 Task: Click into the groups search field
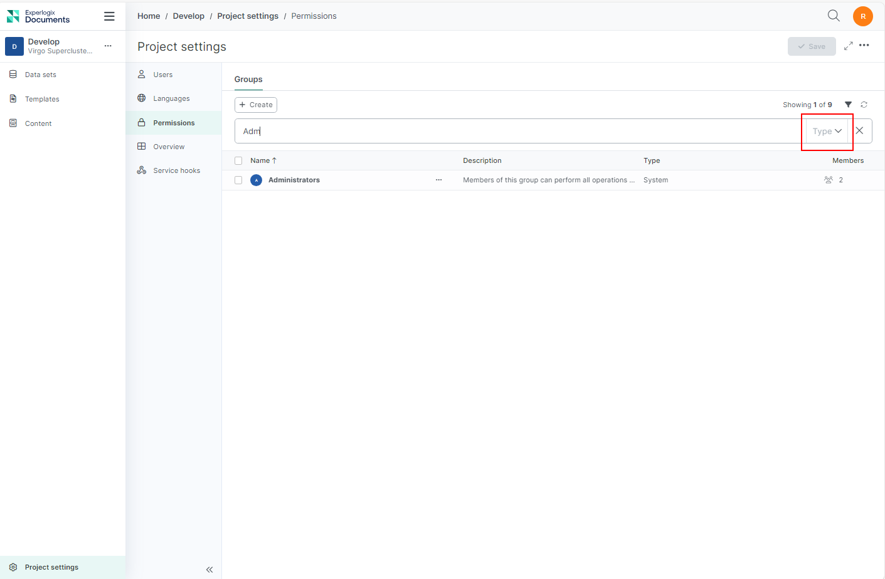pos(521,131)
